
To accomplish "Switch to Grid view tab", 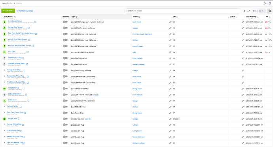I will [262, 11].
